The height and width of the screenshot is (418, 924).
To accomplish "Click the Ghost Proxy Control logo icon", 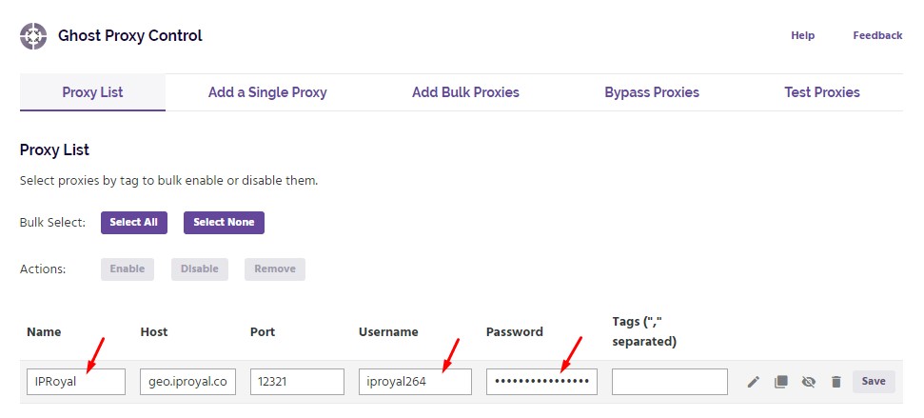I will click(x=33, y=36).
